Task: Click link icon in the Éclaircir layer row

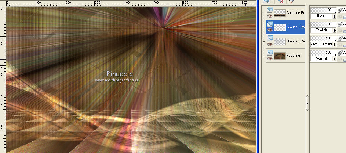Action: (x=340, y=24)
